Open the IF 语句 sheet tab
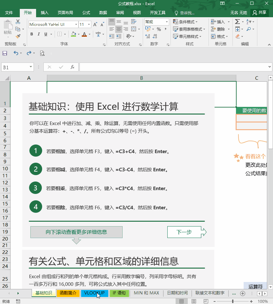 tap(119, 293)
